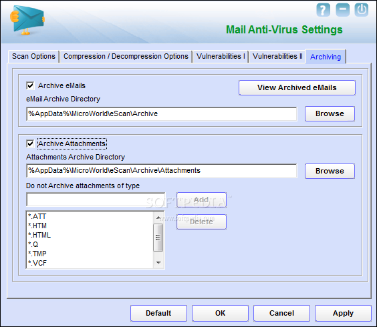Image resolution: width=377 pixels, height=327 pixels.
Task: Switch to the Vulnerabilities I tab
Action: coord(221,57)
